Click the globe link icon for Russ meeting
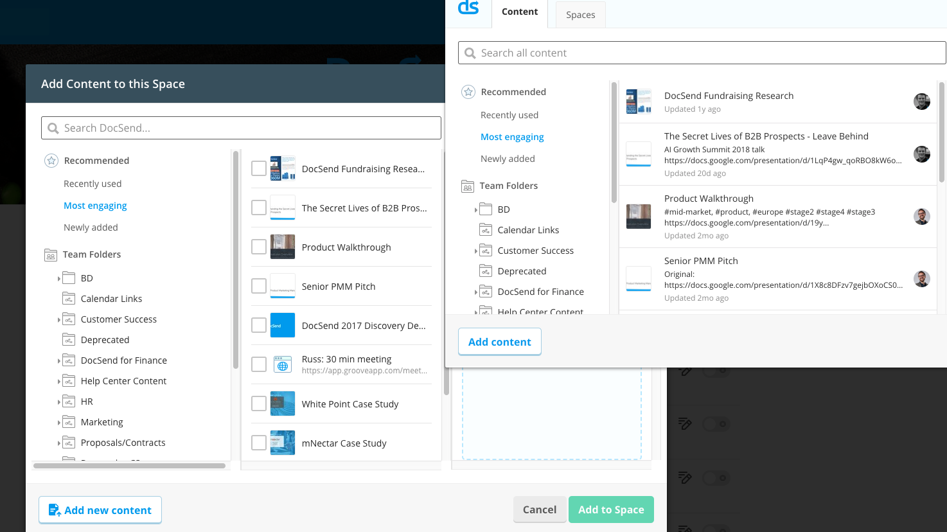Image resolution: width=947 pixels, height=532 pixels. coord(283,365)
